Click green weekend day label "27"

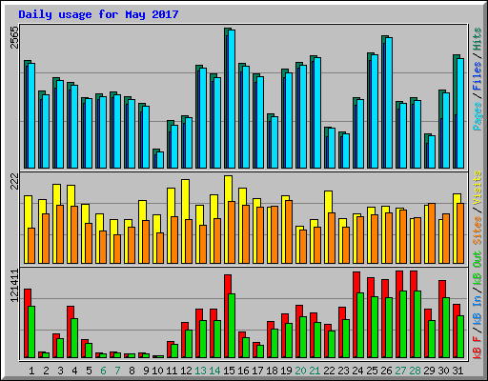tap(400, 371)
